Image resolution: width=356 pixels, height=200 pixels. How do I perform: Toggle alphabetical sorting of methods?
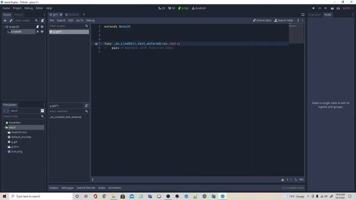click(87, 106)
